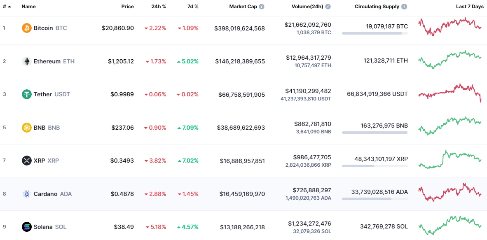Click Ethereum supply 121,328,711 ETH

pyautogui.click(x=386, y=61)
